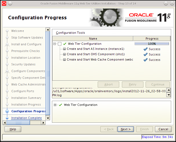176x142 pixels.
Task: Click the Configure Components step node icon
Action: 7,71
